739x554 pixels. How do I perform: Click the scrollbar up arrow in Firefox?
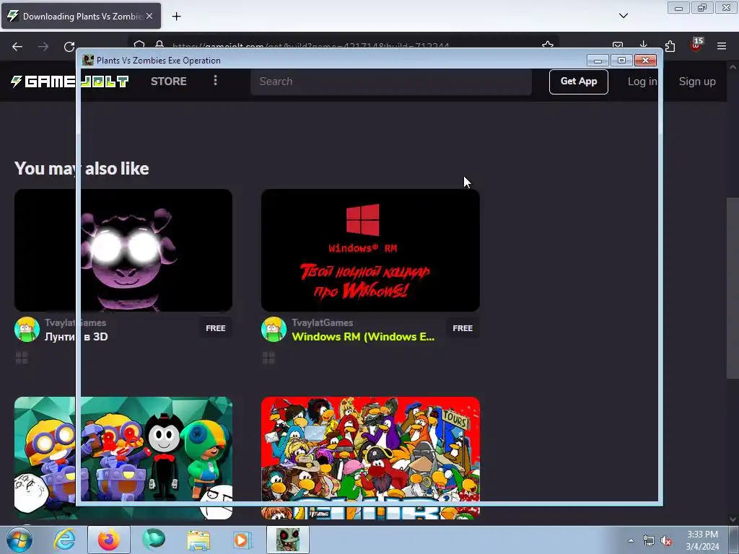[733, 67]
